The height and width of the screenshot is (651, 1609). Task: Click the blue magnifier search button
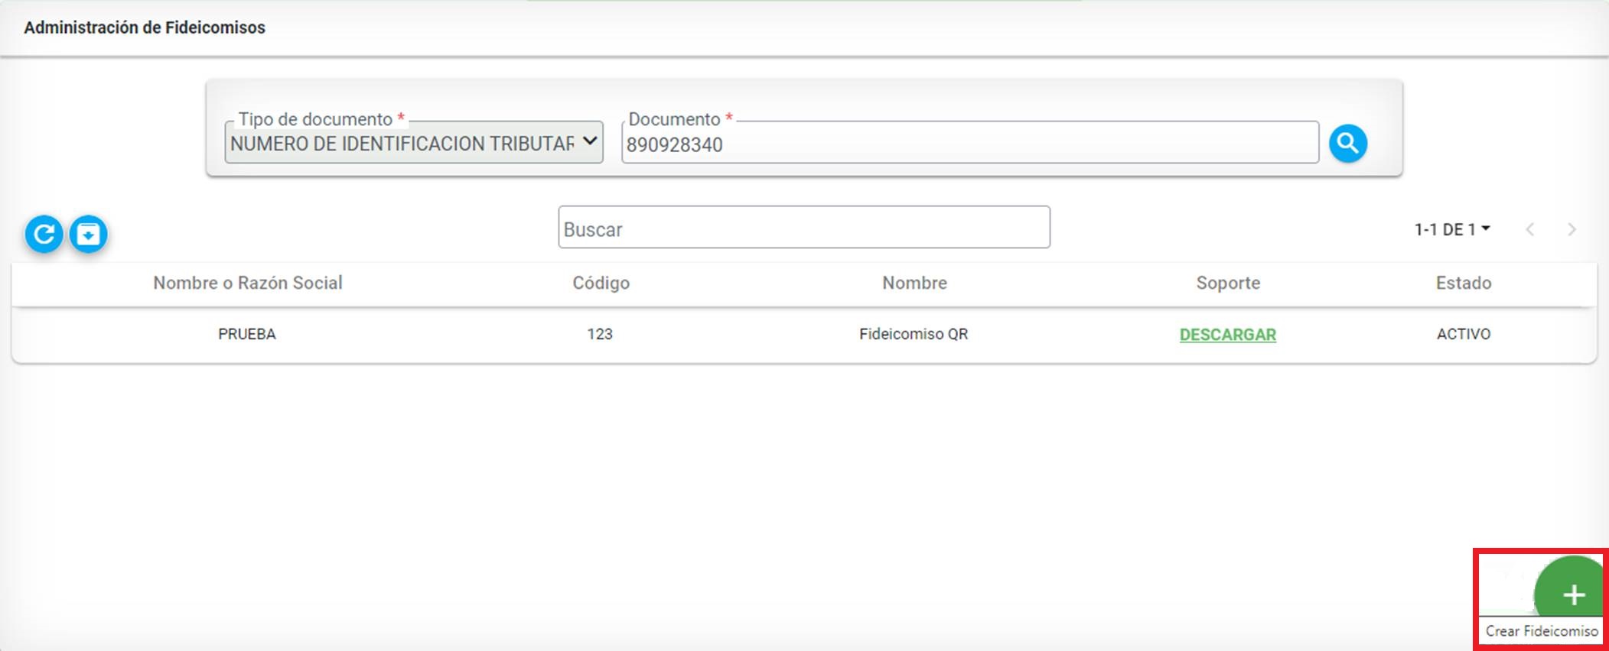point(1347,143)
